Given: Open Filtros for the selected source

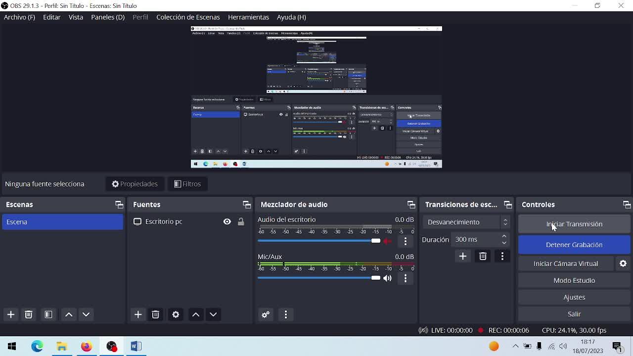Looking at the screenshot, I should [187, 184].
